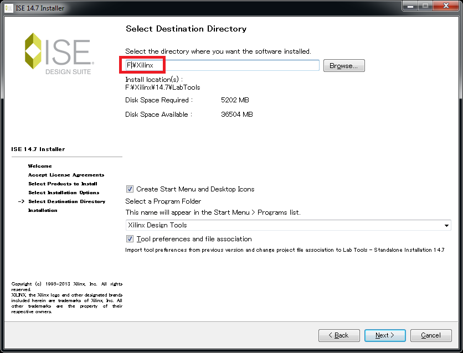Toggle Create Start Menu and Desktop Icons checkbox
Screen dimensions: 463x353
(x=130, y=189)
